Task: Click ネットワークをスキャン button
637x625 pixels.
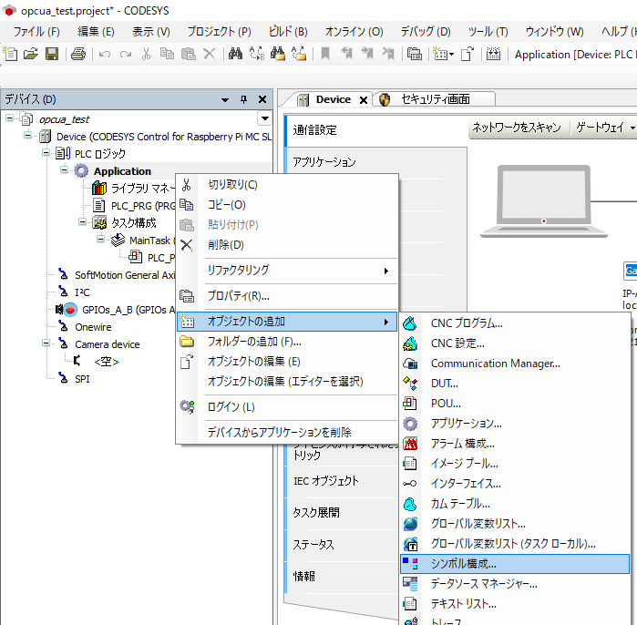Action: [x=517, y=128]
